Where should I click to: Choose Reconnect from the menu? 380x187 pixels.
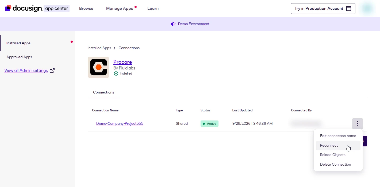(x=338, y=145)
